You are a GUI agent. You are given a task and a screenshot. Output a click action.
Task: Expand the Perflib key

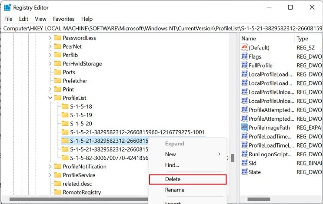50,55
